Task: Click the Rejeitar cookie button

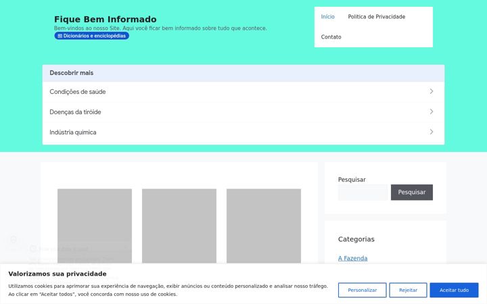Action: [x=408, y=290]
